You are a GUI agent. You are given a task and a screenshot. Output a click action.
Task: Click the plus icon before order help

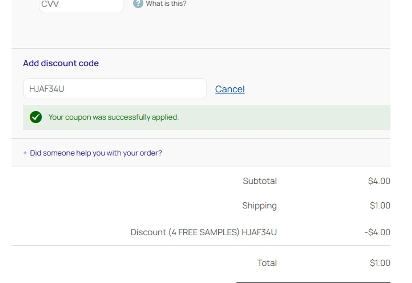25,153
